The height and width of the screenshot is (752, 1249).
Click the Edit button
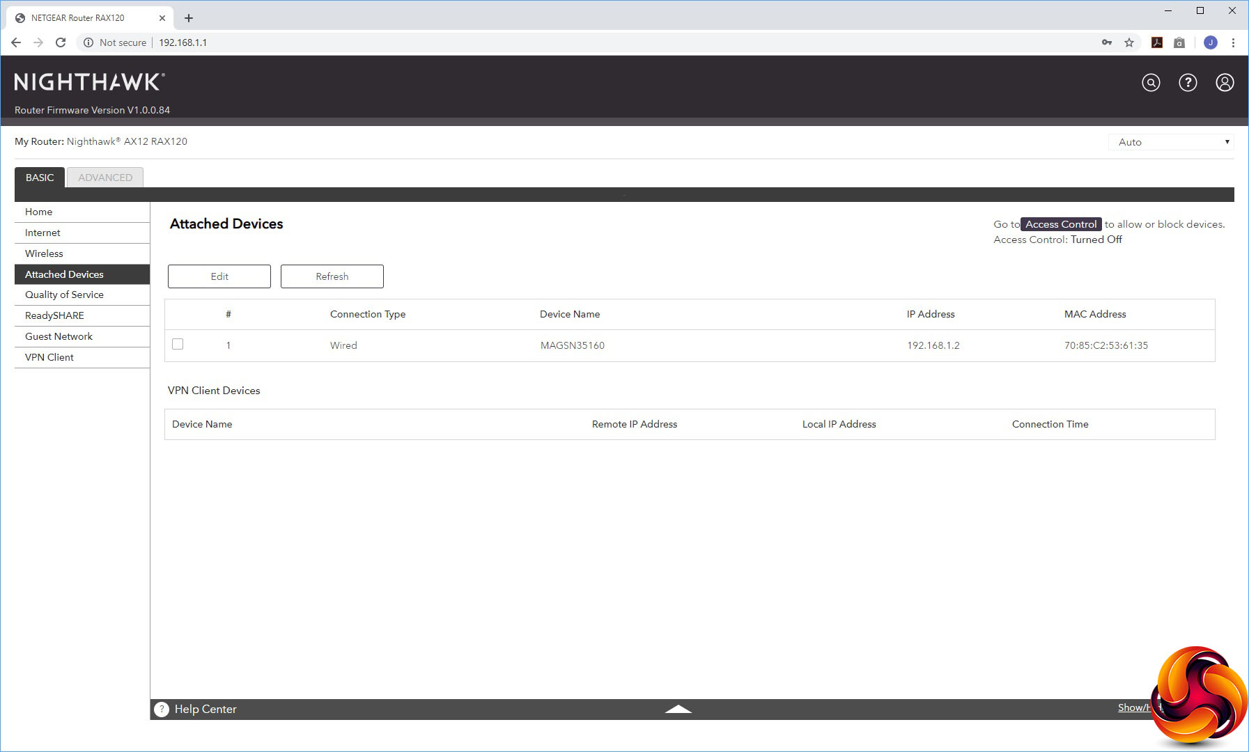219,276
